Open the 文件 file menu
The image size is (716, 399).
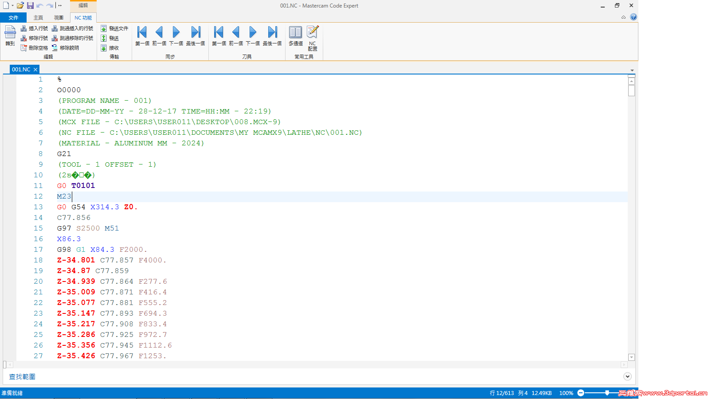13,18
